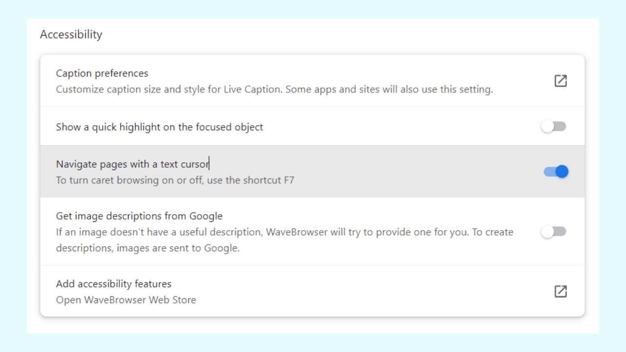Image resolution: width=626 pixels, height=352 pixels.
Task: Open WaveBrowser Web Store subtitle text
Action: [x=126, y=300]
